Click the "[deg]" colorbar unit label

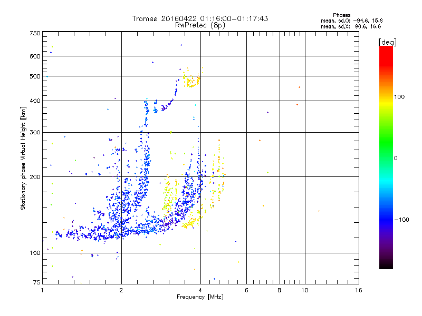pos(387,42)
